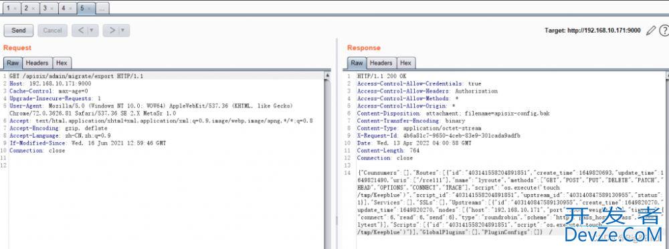Close Repeater tab 5 with its x
Viewport: 669px width, 249px height.
(x=89, y=9)
